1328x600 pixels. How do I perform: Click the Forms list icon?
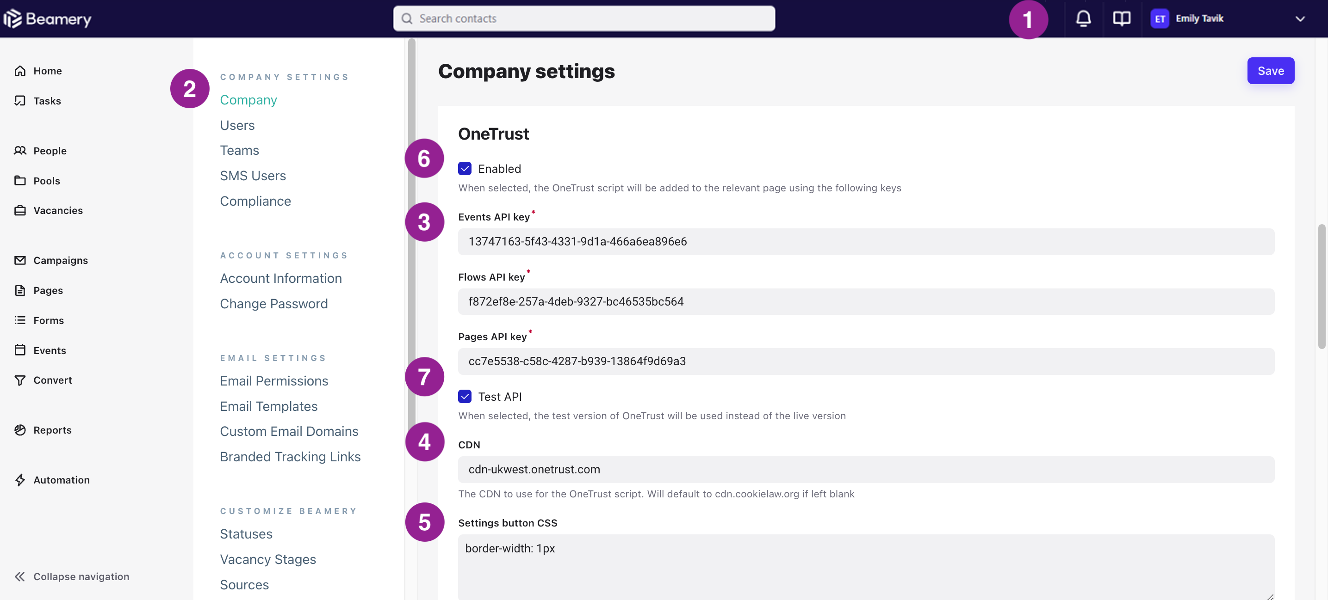20,320
